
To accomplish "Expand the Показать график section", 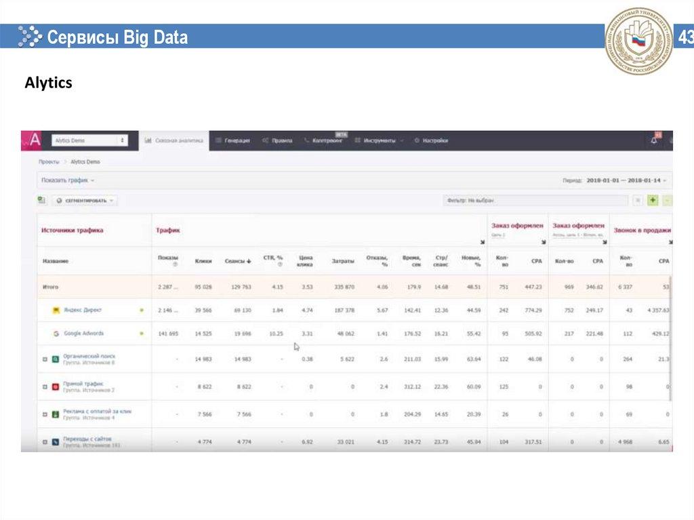I will click(x=67, y=180).
